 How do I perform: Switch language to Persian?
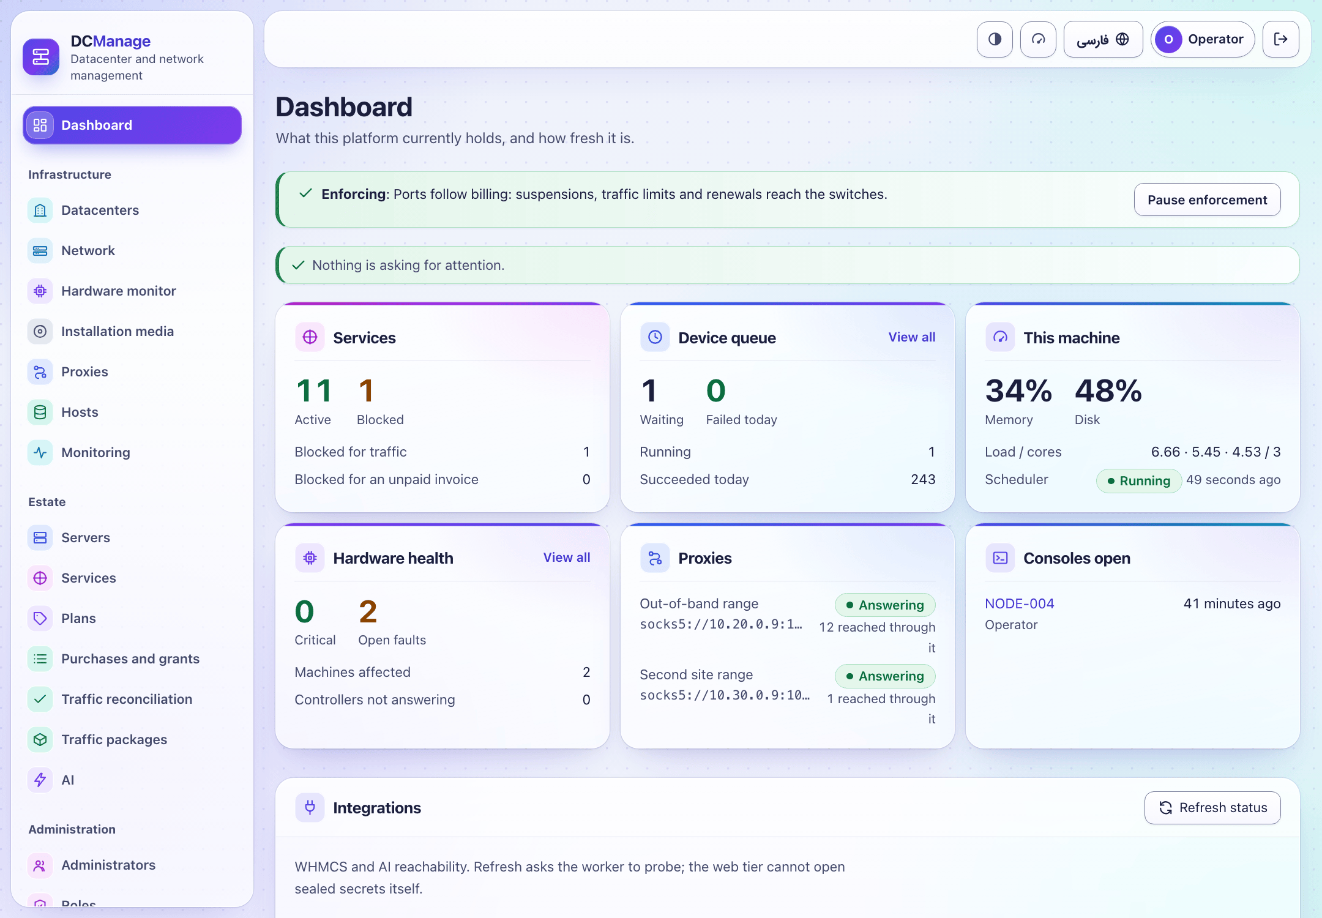tap(1103, 39)
